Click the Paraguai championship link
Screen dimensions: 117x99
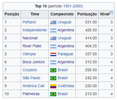coord(66,54)
